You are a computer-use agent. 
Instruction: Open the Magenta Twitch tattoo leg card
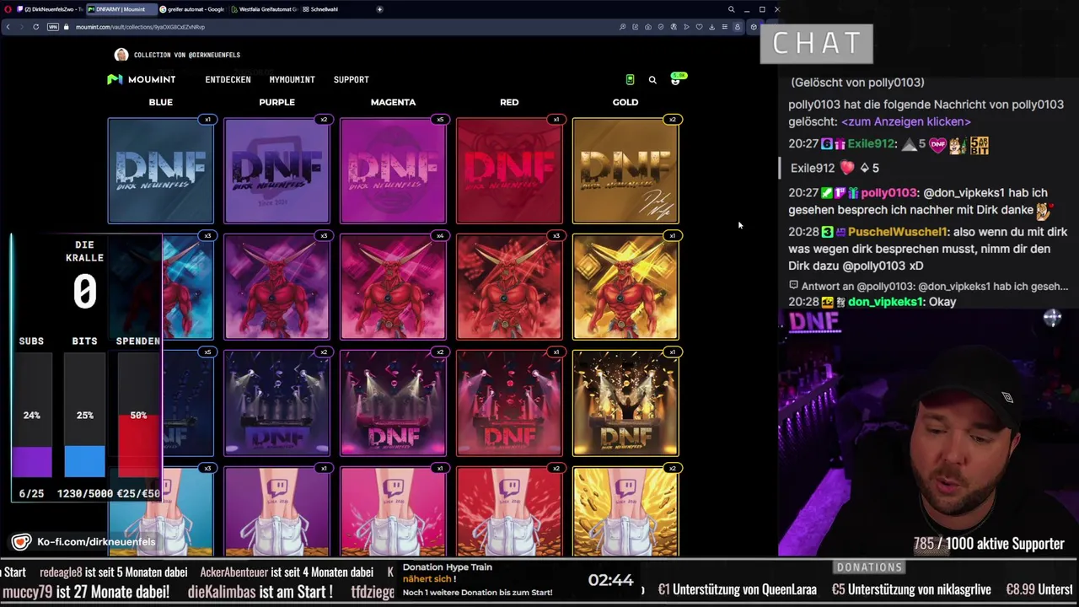pos(393,512)
